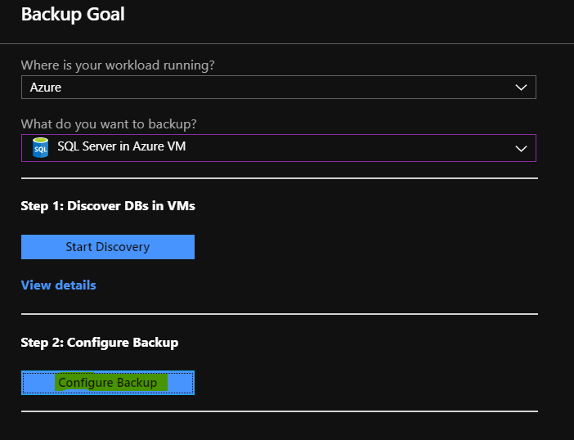
Task: Click the Backup Goal title
Action: click(x=73, y=14)
